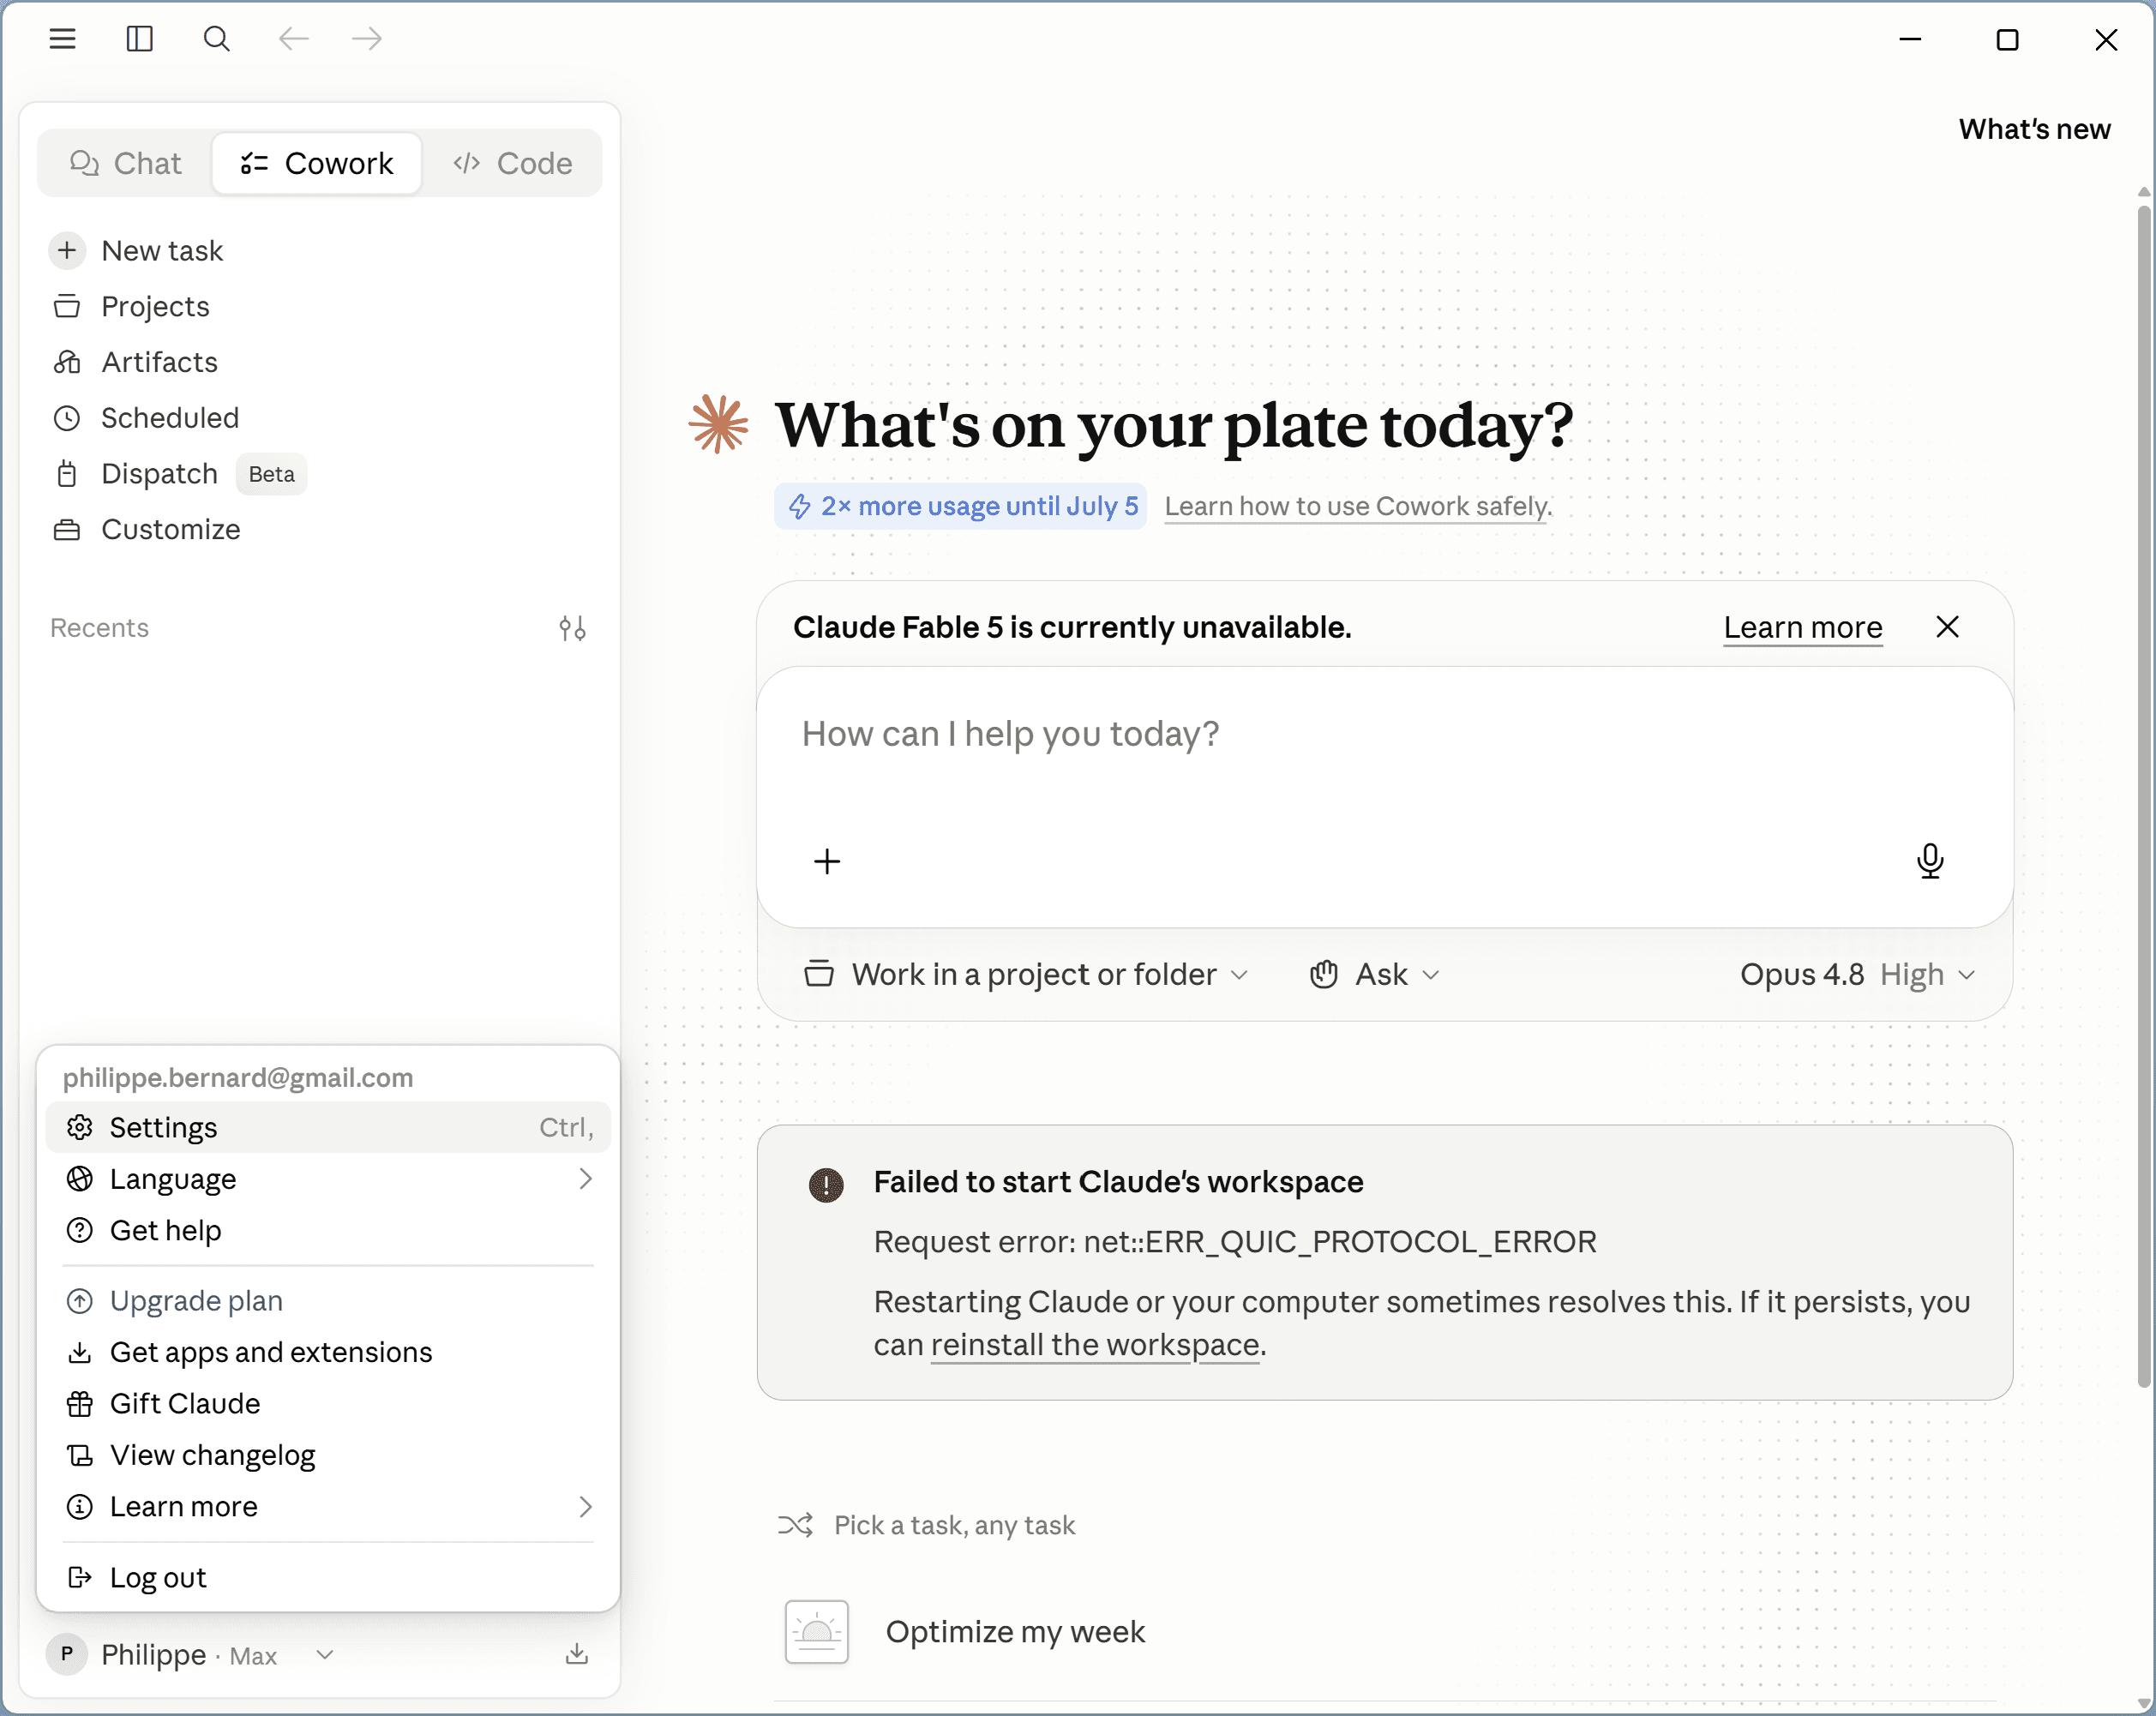
Task: Open the Opus 4.8 High model dropdown
Action: point(1858,975)
